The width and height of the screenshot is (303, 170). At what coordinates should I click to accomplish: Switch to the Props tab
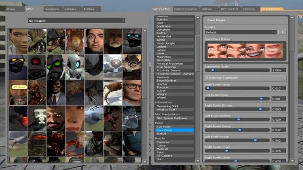[x=11, y=9]
